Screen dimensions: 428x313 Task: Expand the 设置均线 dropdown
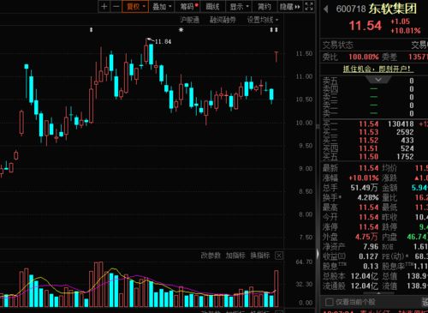point(263,20)
